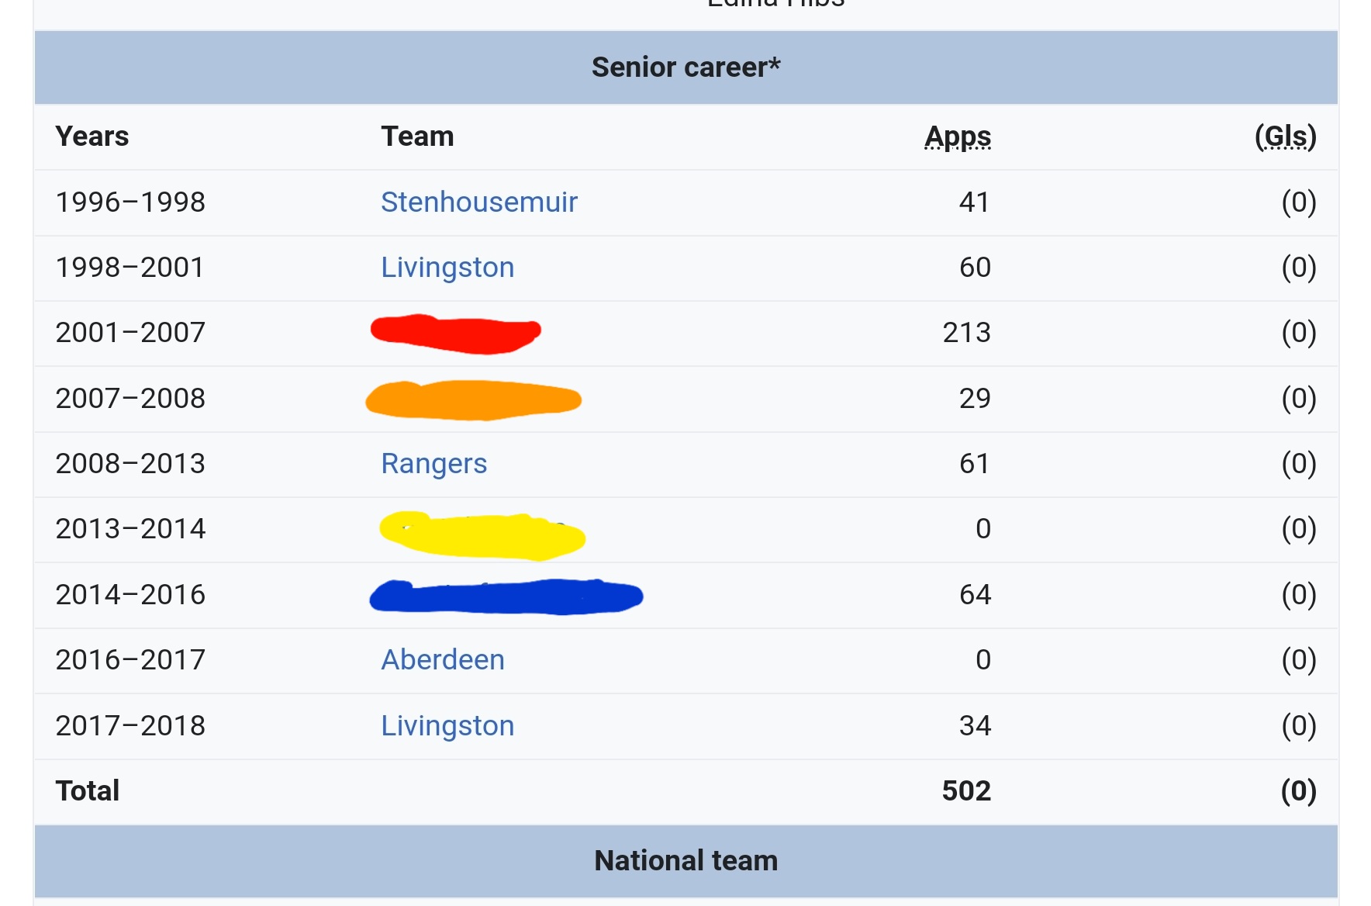Click the 213 appearances value

966,332
